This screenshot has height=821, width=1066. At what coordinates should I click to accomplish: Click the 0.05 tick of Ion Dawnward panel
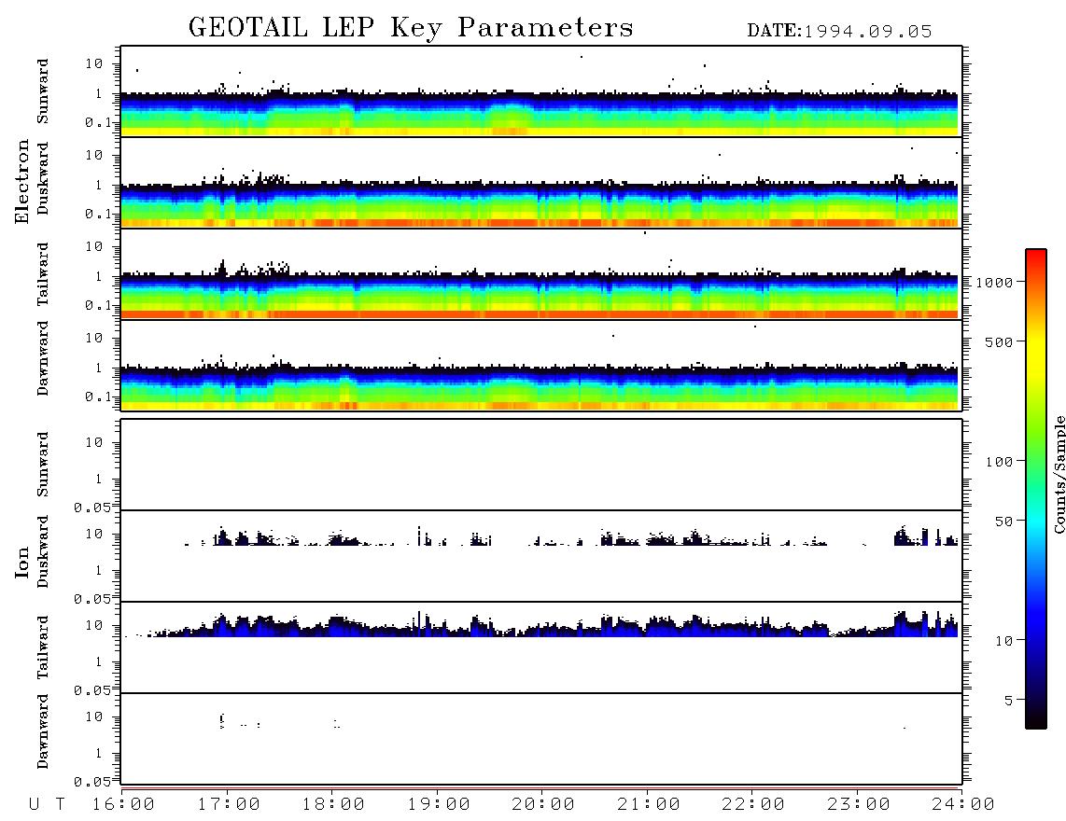pyautogui.click(x=91, y=782)
